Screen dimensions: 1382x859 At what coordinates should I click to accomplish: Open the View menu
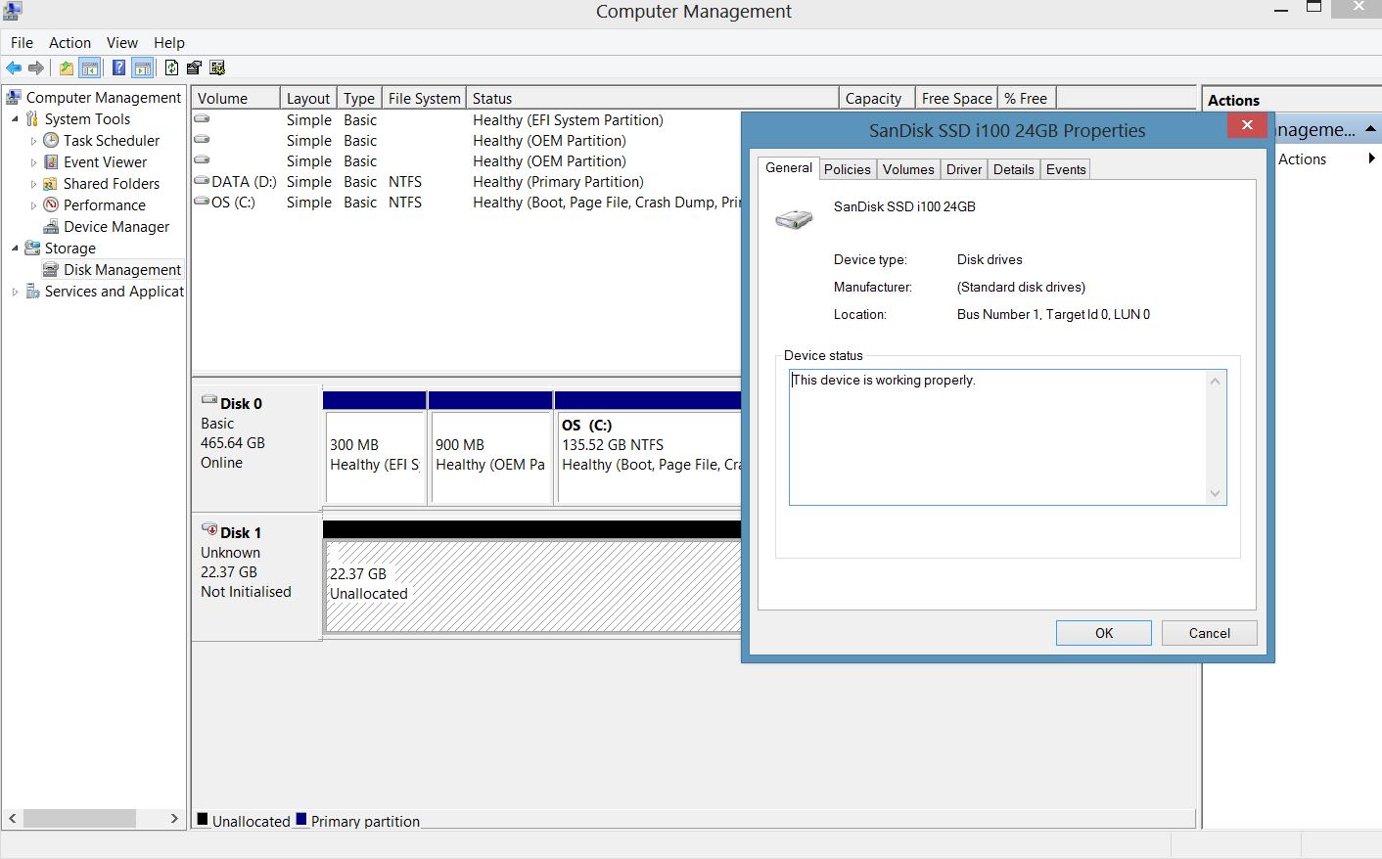pyautogui.click(x=122, y=42)
